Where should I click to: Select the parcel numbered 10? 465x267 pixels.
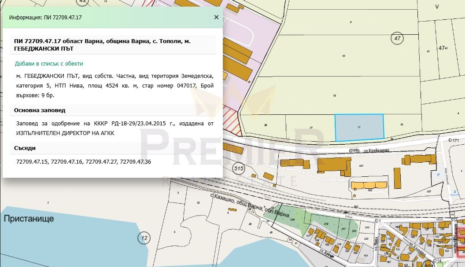[x=343, y=56]
